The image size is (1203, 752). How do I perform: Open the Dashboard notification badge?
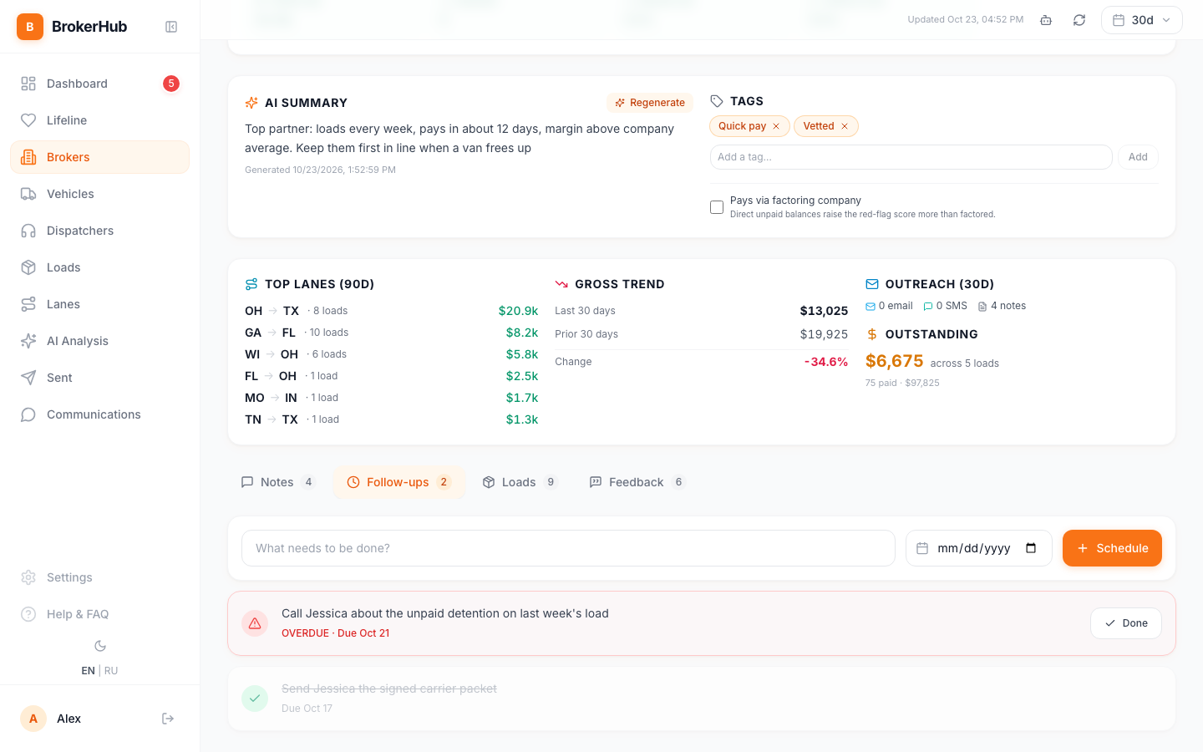tap(171, 84)
